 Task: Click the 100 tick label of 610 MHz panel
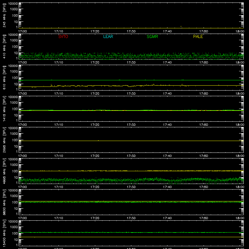pyautogui.click(x=15, y=78)
